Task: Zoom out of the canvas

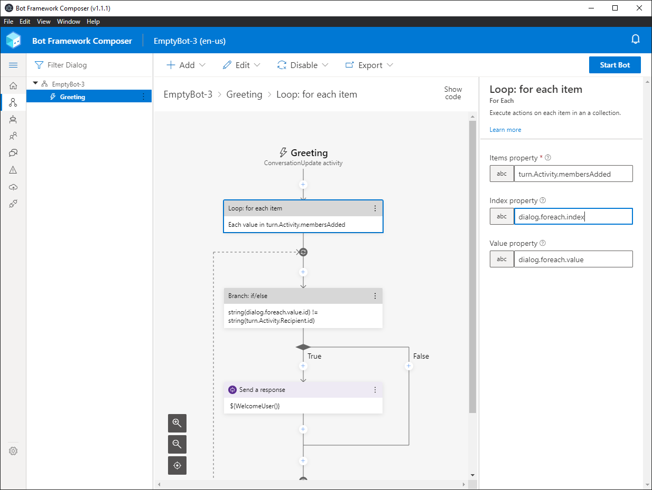Action: pyautogui.click(x=177, y=444)
